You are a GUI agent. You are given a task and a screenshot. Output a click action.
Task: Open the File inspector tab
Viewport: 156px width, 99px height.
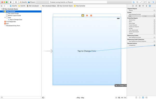tap(133, 6)
